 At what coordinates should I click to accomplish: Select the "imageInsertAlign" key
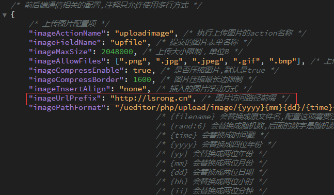coord(70,89)
